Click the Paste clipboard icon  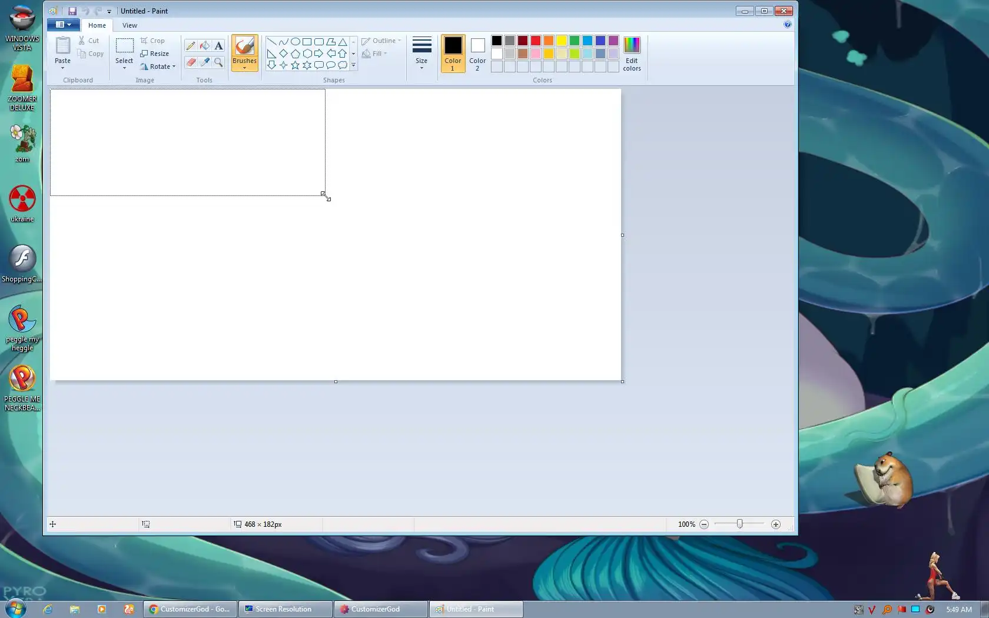(x=62, y=46)
